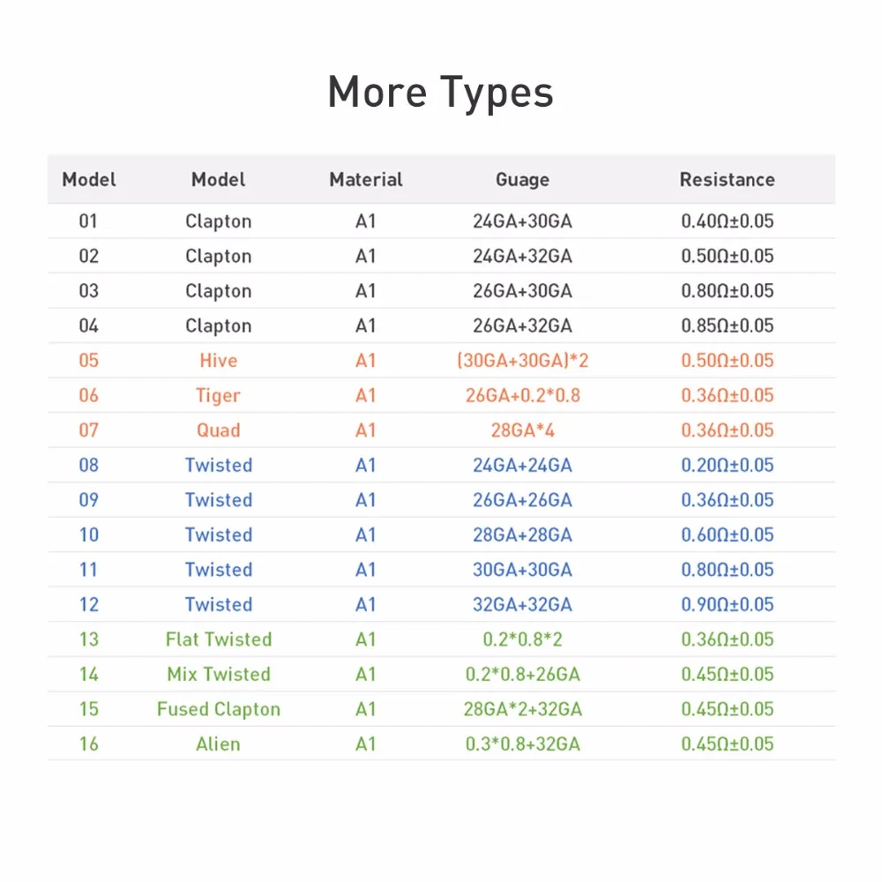
Task: Click model number 01 cell
Action: 88,221
